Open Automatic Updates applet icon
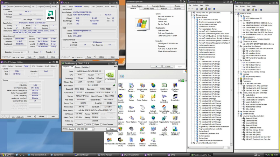 [x=153, y=86]
